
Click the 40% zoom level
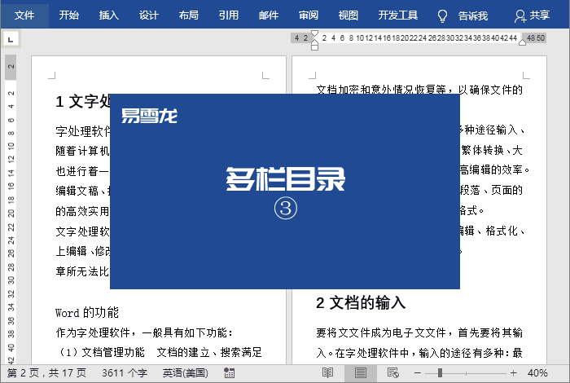point(537,373)
